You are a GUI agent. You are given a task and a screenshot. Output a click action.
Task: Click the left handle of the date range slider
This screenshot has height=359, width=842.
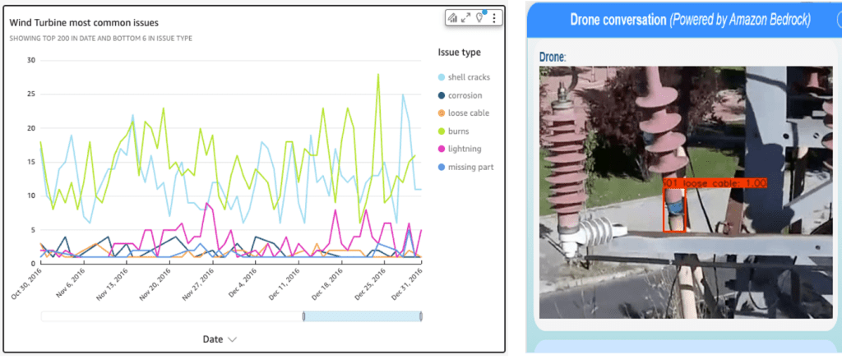(x=303, y=316)
